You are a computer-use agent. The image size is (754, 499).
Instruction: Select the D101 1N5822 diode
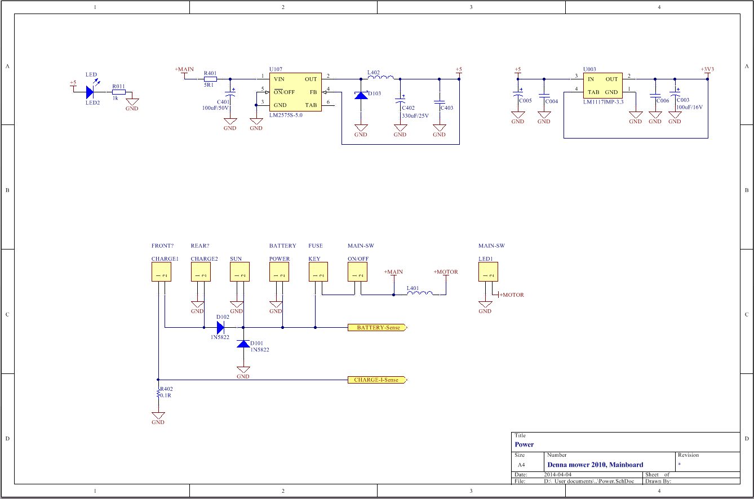pyautogui.click(x=243, y=344)
